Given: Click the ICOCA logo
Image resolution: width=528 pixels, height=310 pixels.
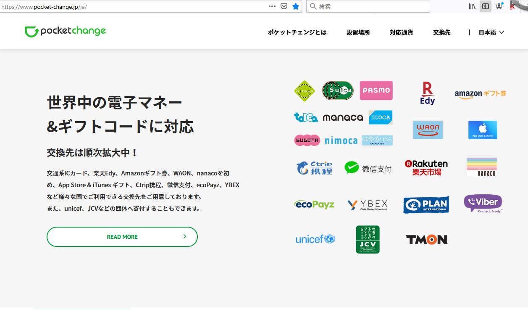Looking at the screenshot, I should tap(381, 117).
